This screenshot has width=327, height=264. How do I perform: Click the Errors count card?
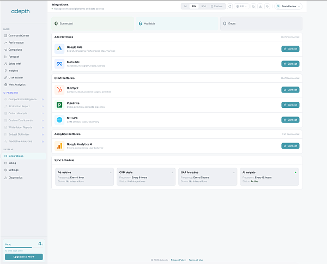click(x=261, y=23)
